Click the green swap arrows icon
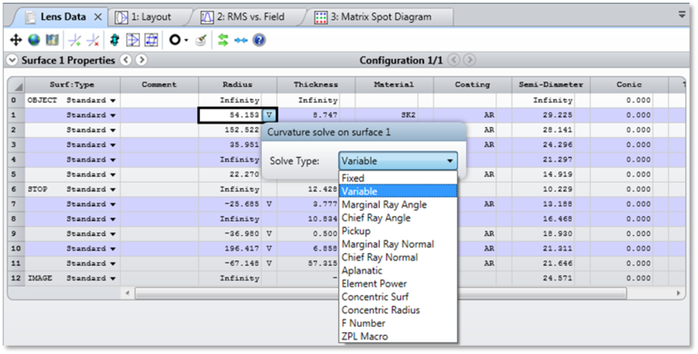 (x=223, y=41)
